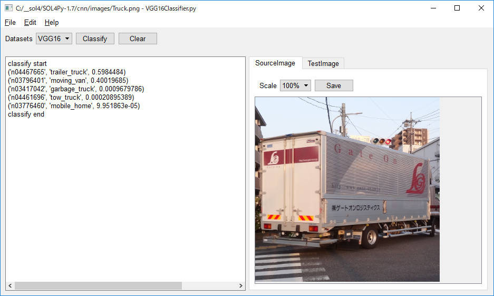Close the VGG16Classifier window

pos(481,8)
